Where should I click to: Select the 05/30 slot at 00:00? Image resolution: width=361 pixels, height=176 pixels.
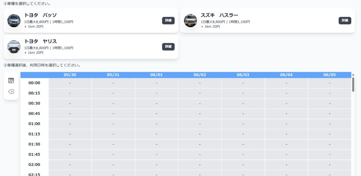tap(70, 83)
